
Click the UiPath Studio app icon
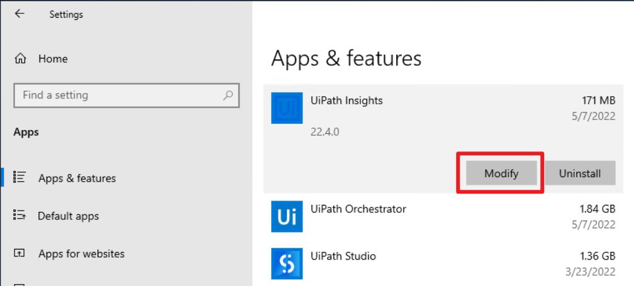287,264
